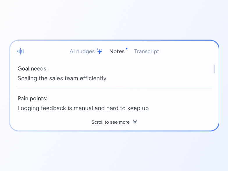This screenshot has height=171, width=228.
Task: Switch to the AI nudges tab
Action: [x=82, y=51]
